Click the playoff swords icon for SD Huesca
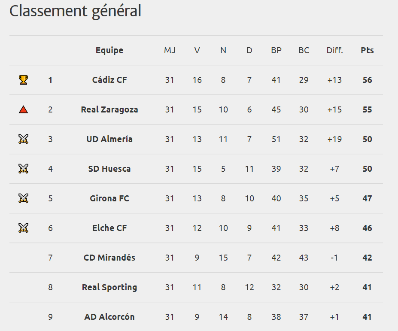 [x=23, y=169]
